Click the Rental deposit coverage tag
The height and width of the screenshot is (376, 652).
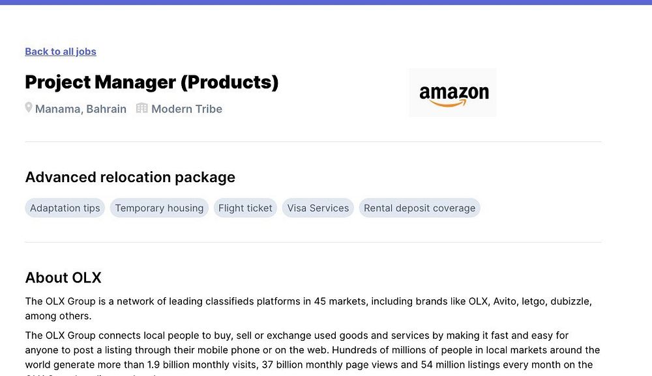click(x=419, y=208)
